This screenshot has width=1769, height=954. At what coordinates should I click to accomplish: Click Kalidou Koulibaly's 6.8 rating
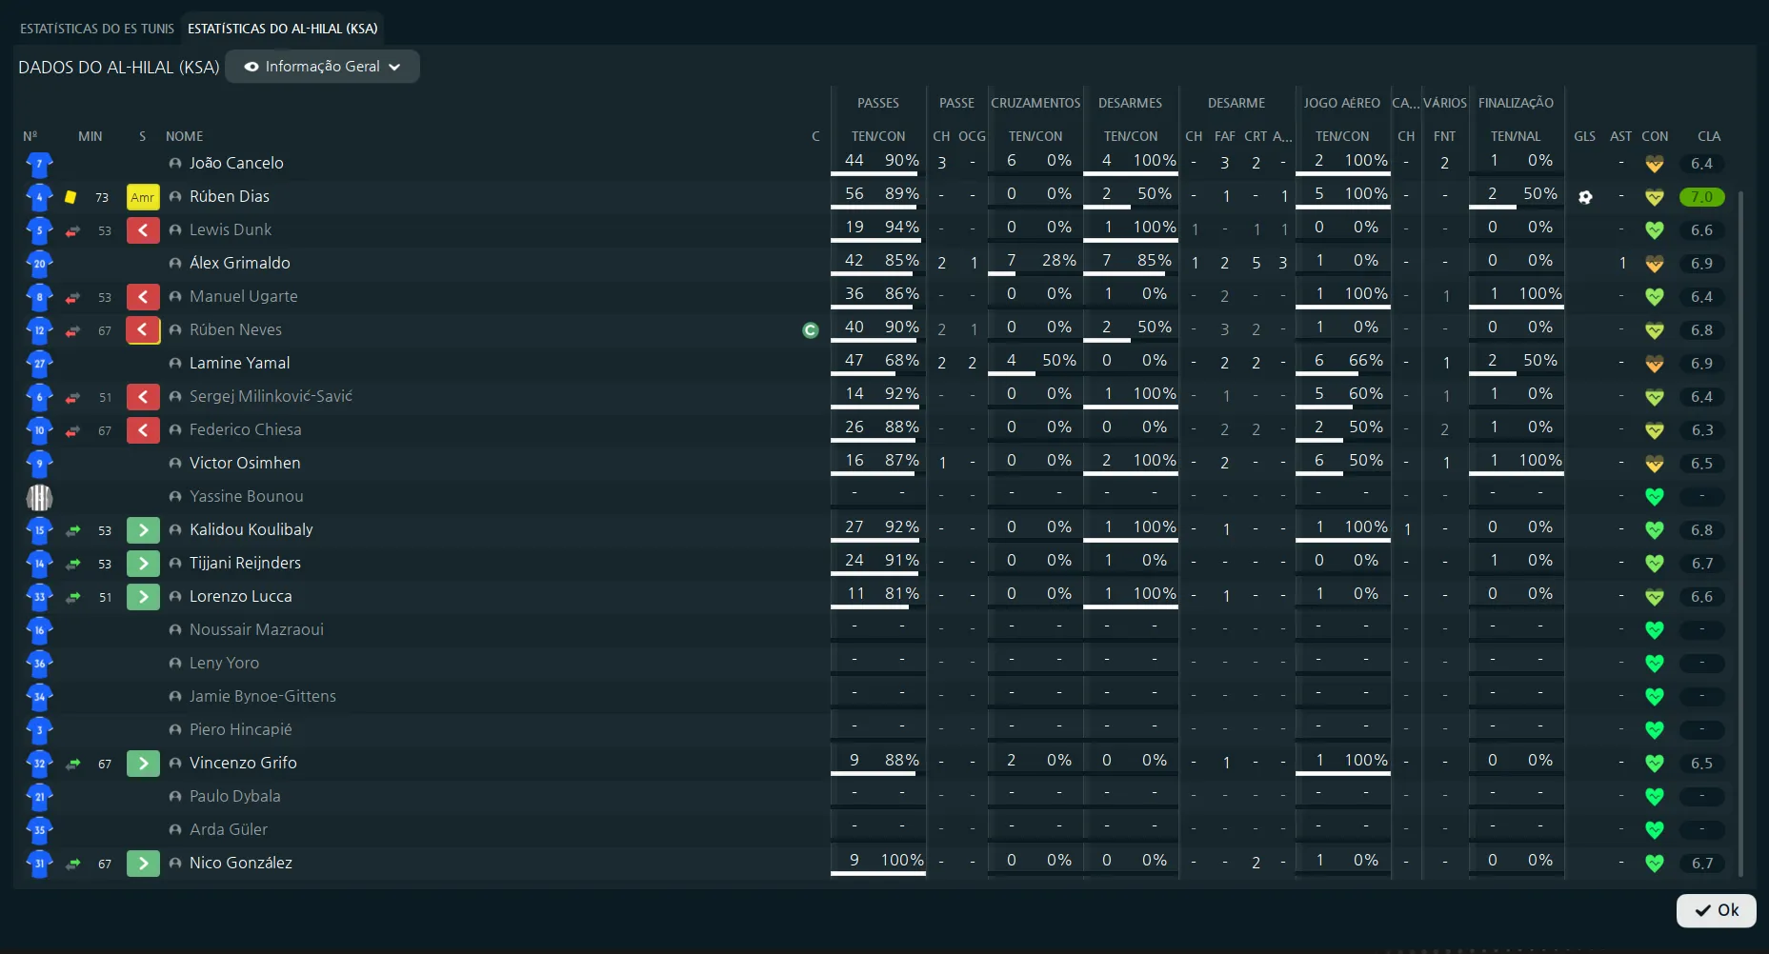tap(1701, 530)
